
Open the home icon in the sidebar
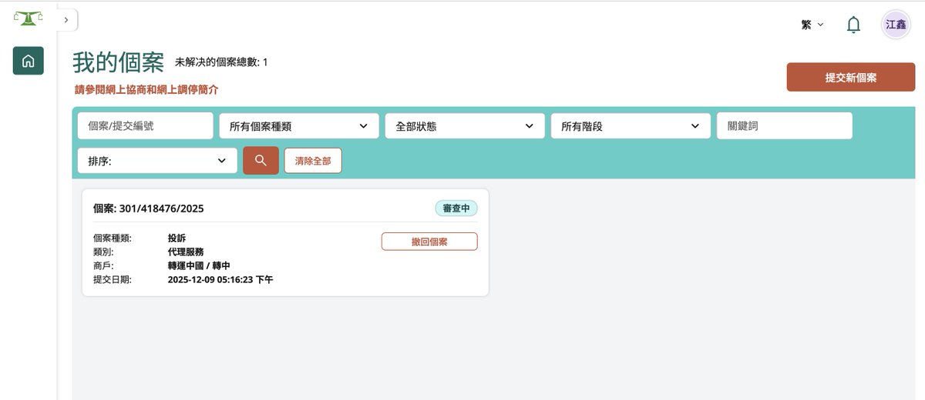pos(28,61)
